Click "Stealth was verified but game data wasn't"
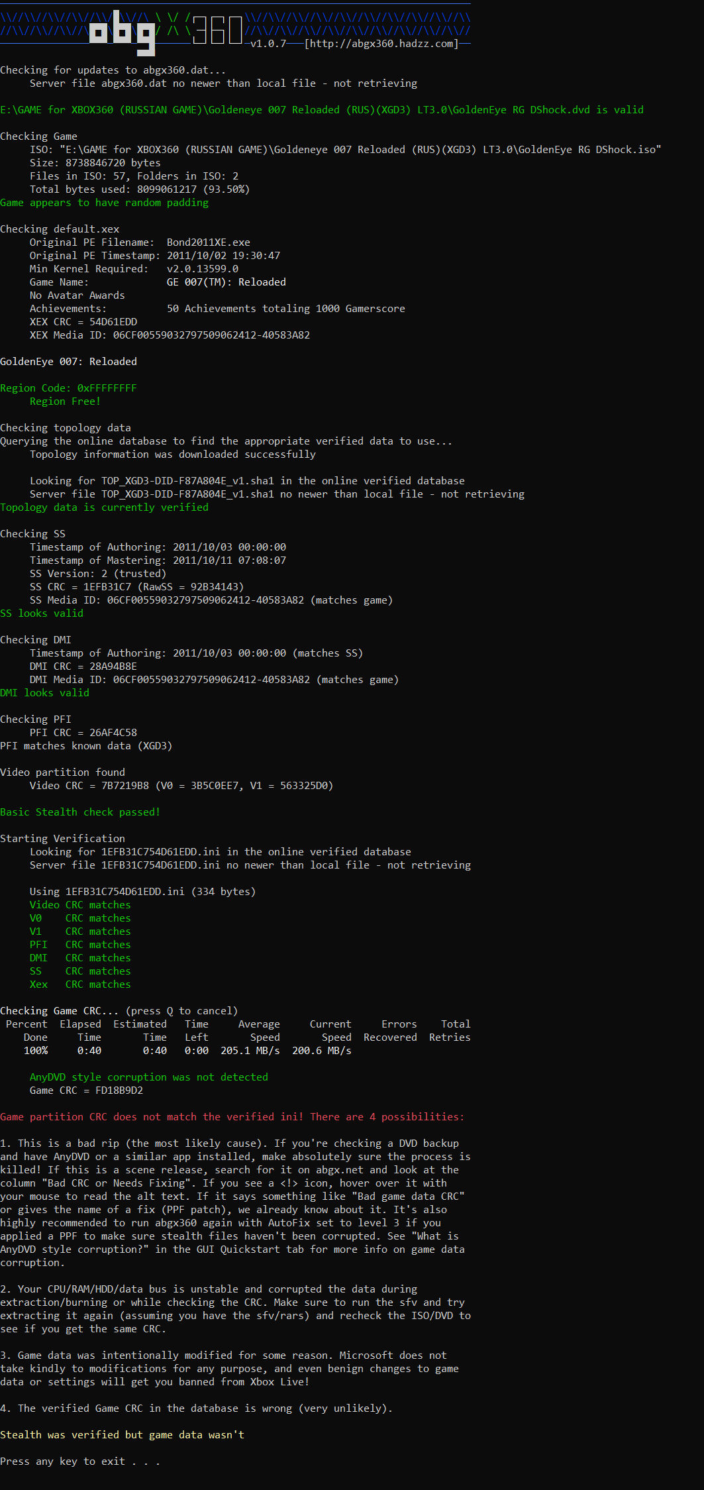This screenshot has width=704, height=1490. point(122,1435)
